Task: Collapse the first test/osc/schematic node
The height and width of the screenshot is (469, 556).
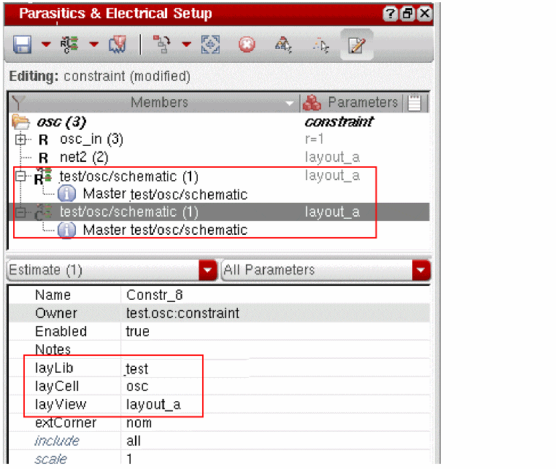Action: 20,176
